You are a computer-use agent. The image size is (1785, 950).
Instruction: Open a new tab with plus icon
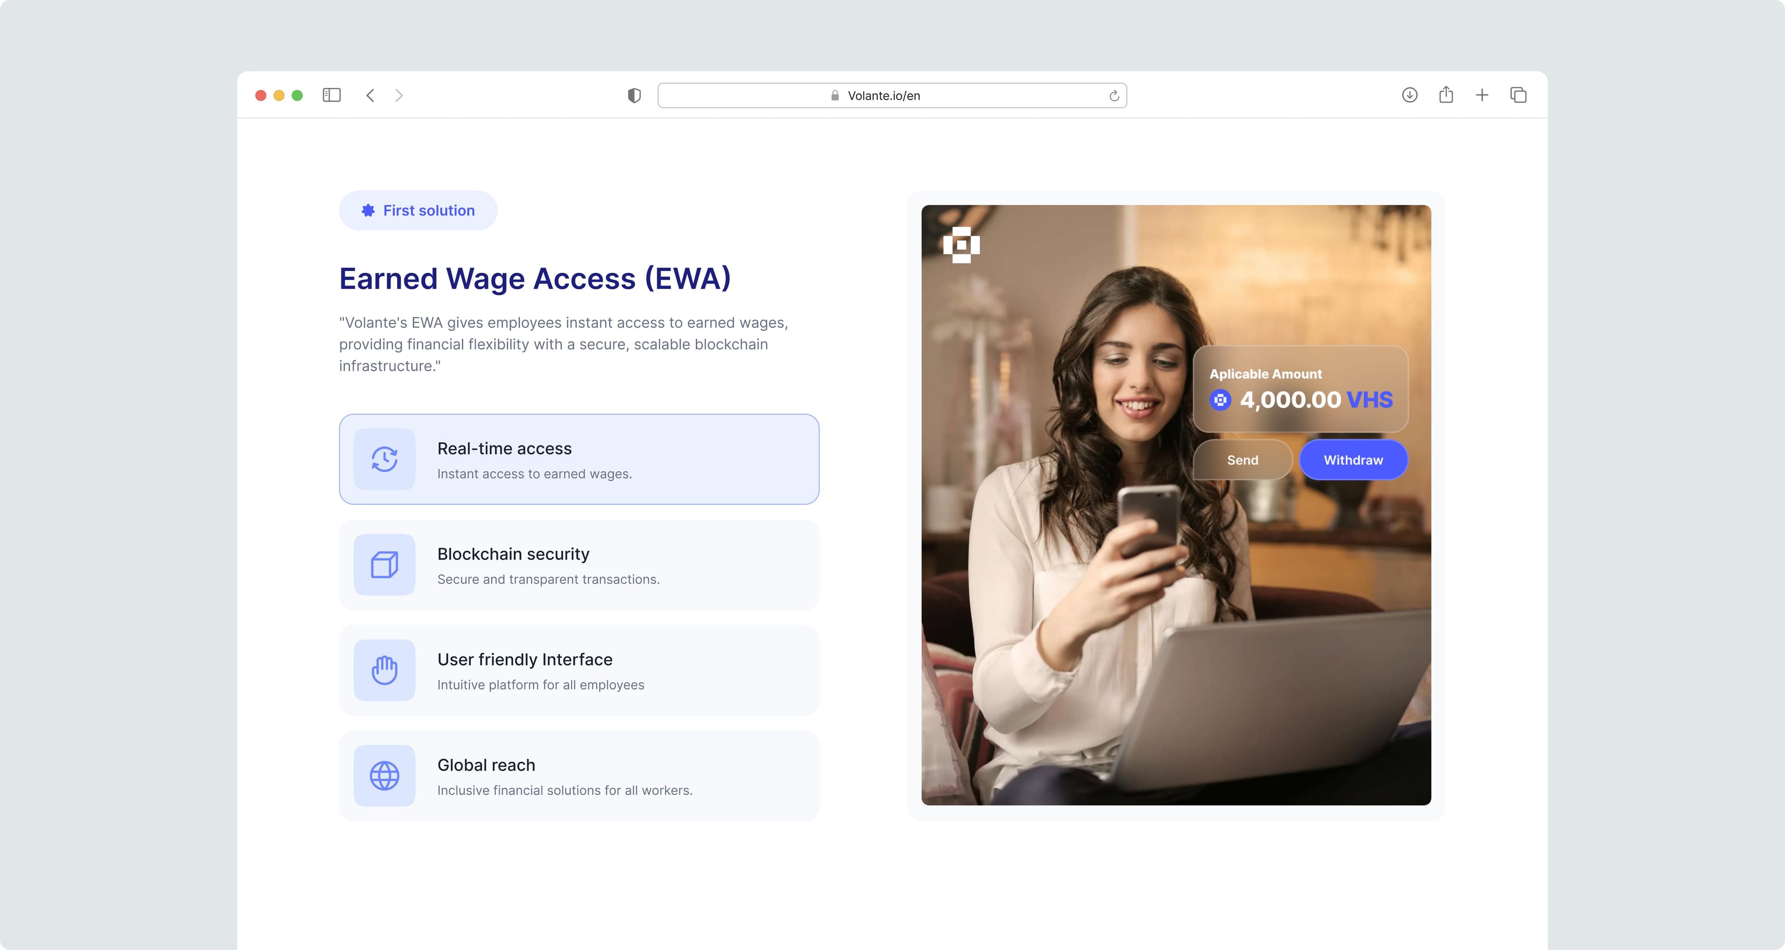click(x=1481, y=95)
